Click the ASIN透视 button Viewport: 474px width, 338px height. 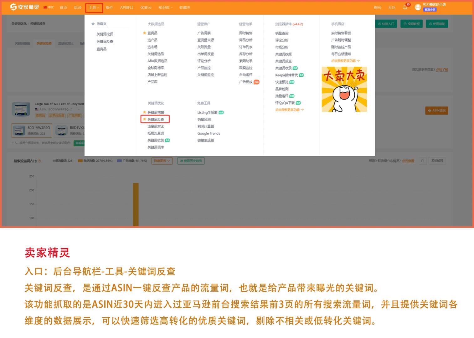click(x=437, y=110)
